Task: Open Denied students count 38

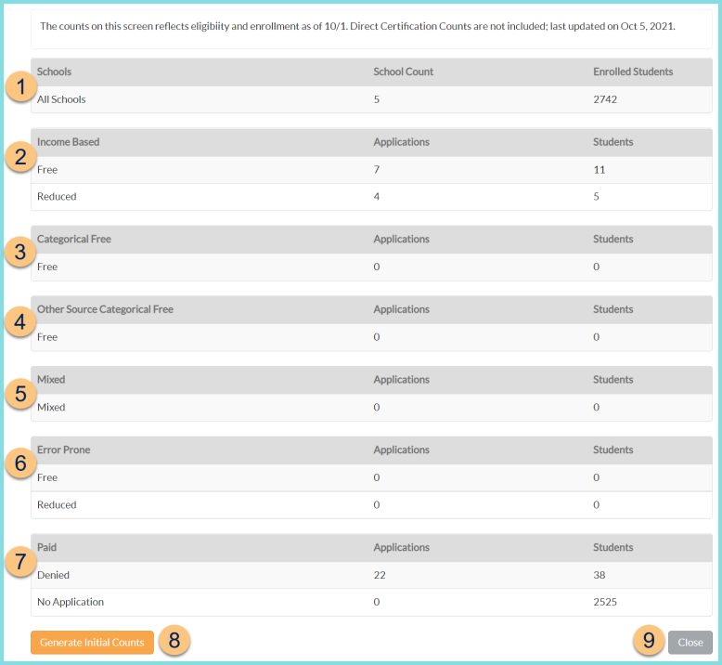Action: pyautogui.click(x=600, y=575)
